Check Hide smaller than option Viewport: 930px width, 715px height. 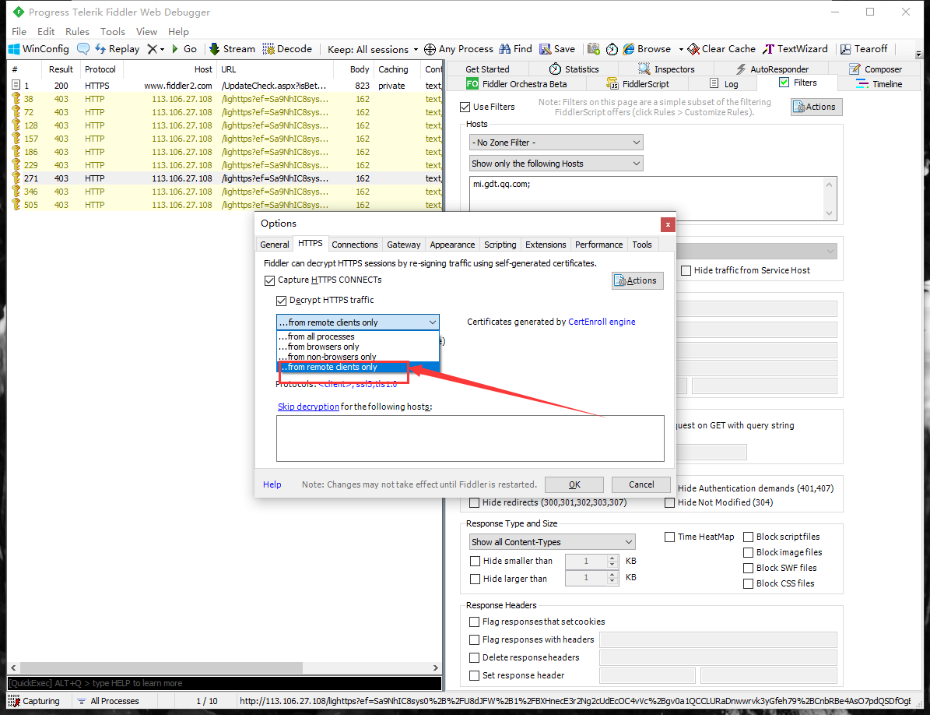pyautogui.click(x=475, y=562)
